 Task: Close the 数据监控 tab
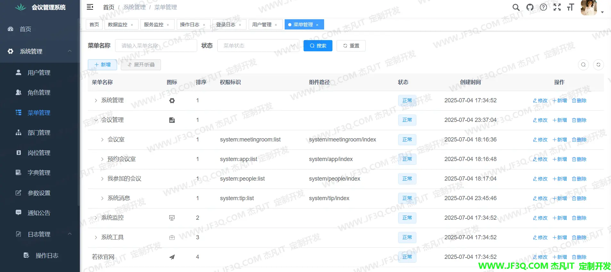click(132, 25)
